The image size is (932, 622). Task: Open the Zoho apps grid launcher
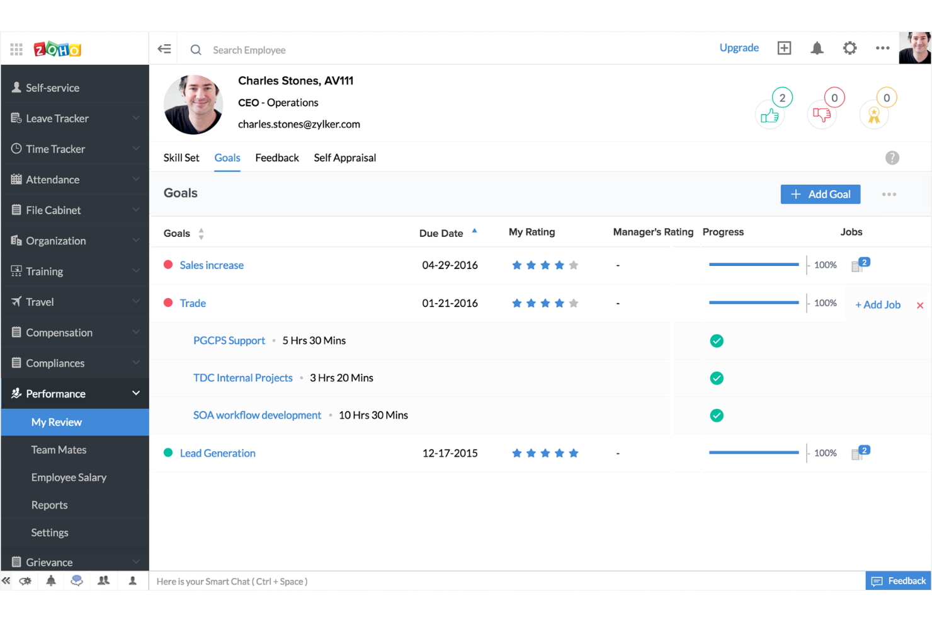(x=16, y=49)
